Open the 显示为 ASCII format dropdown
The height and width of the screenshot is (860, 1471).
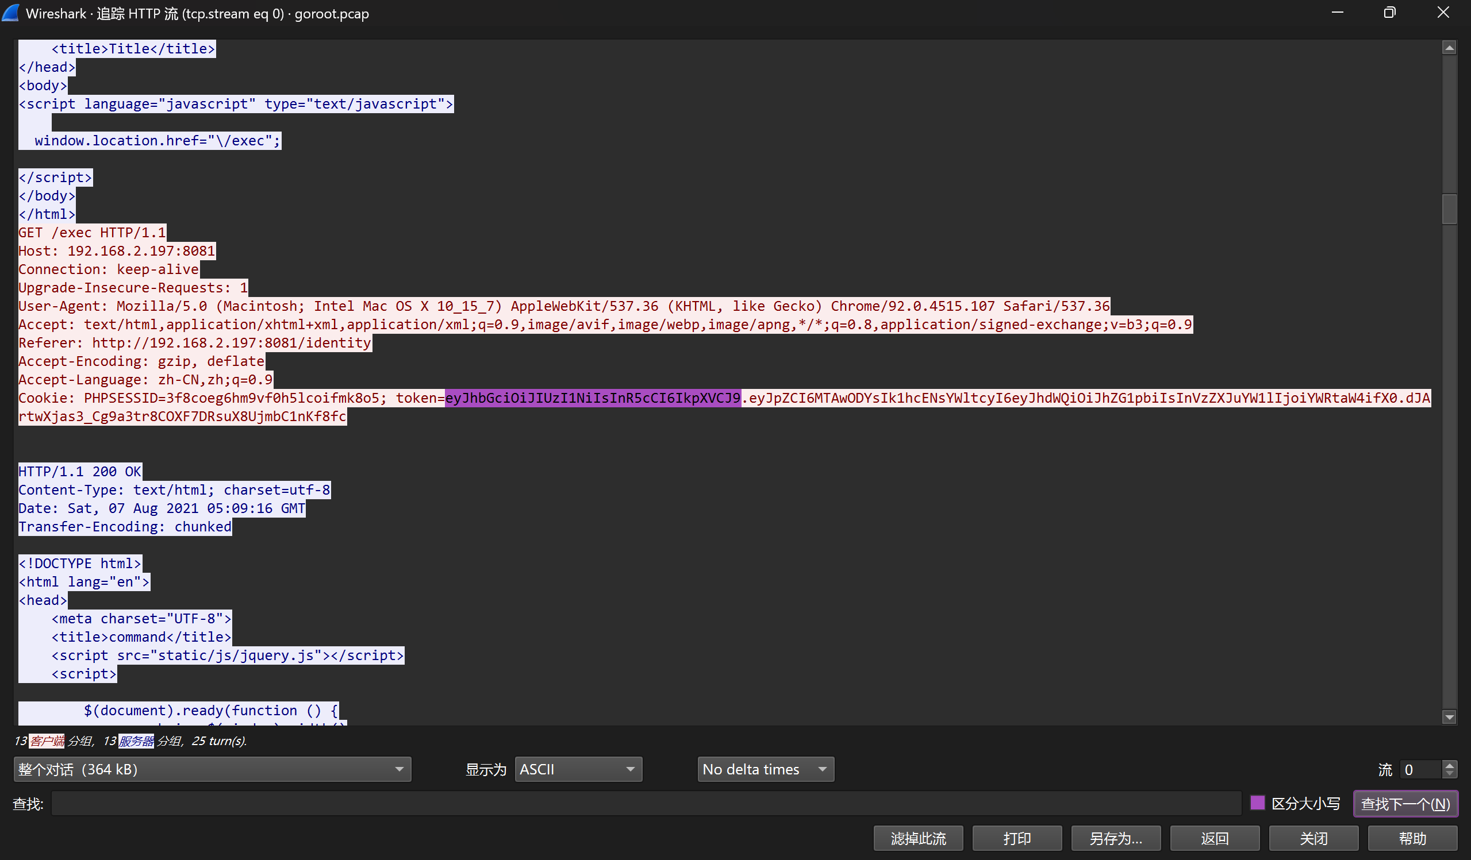coord(578,769)
